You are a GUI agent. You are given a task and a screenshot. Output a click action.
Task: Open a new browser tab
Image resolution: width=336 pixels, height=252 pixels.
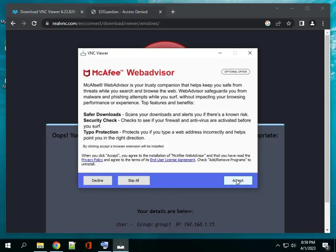click(x=173, y=12)
